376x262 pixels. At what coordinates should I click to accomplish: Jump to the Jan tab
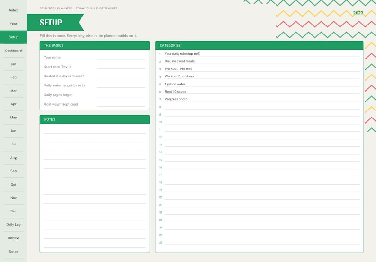[13, 64]
